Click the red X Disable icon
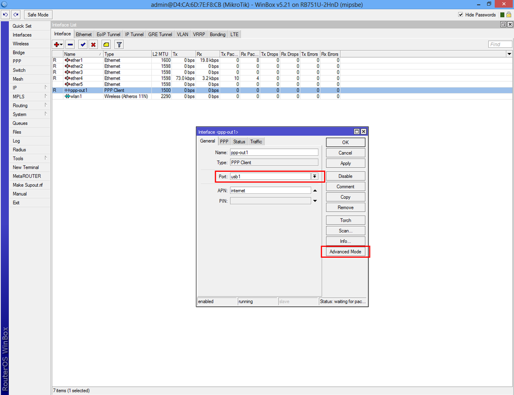 [93, 45]
